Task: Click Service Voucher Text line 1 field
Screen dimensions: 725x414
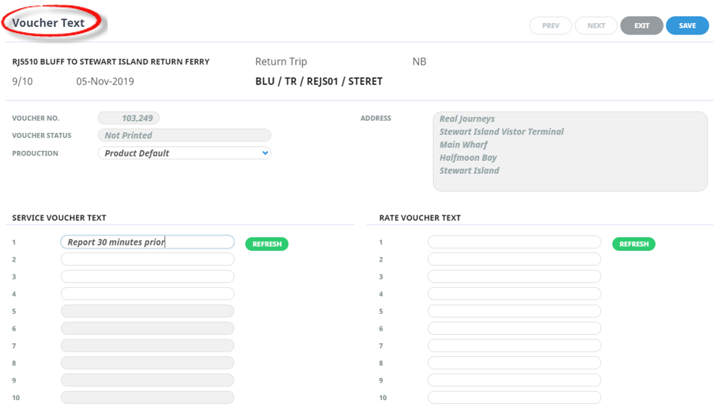Action: tap(147, 242)
